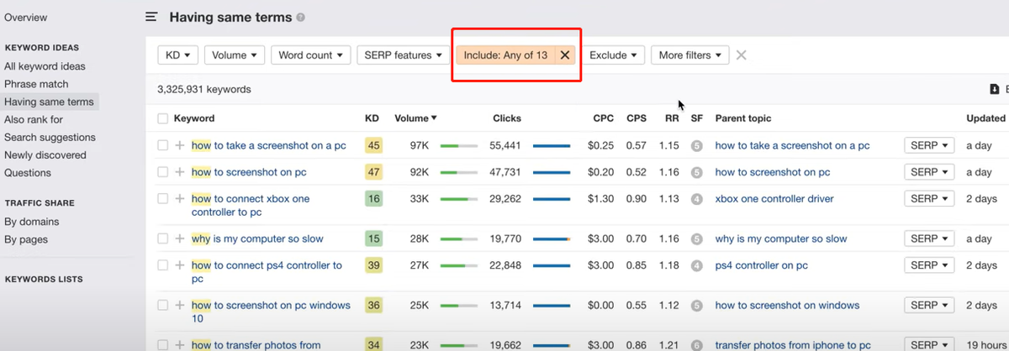Screen dimensions: 1009x351
Task: Open SF badge in 'why is my computer so slow' row
Action: tap(696, 239)
